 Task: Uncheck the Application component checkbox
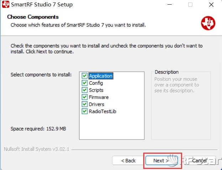[84, 76]
